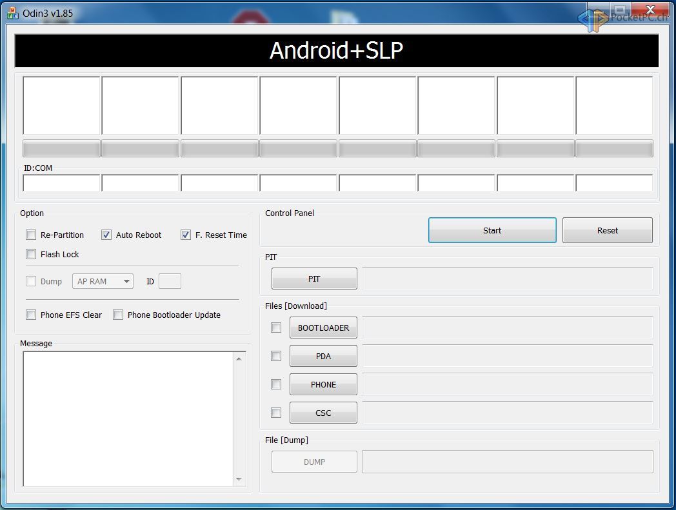Click the first device status box
676x510 pixels.
(61, 106)
